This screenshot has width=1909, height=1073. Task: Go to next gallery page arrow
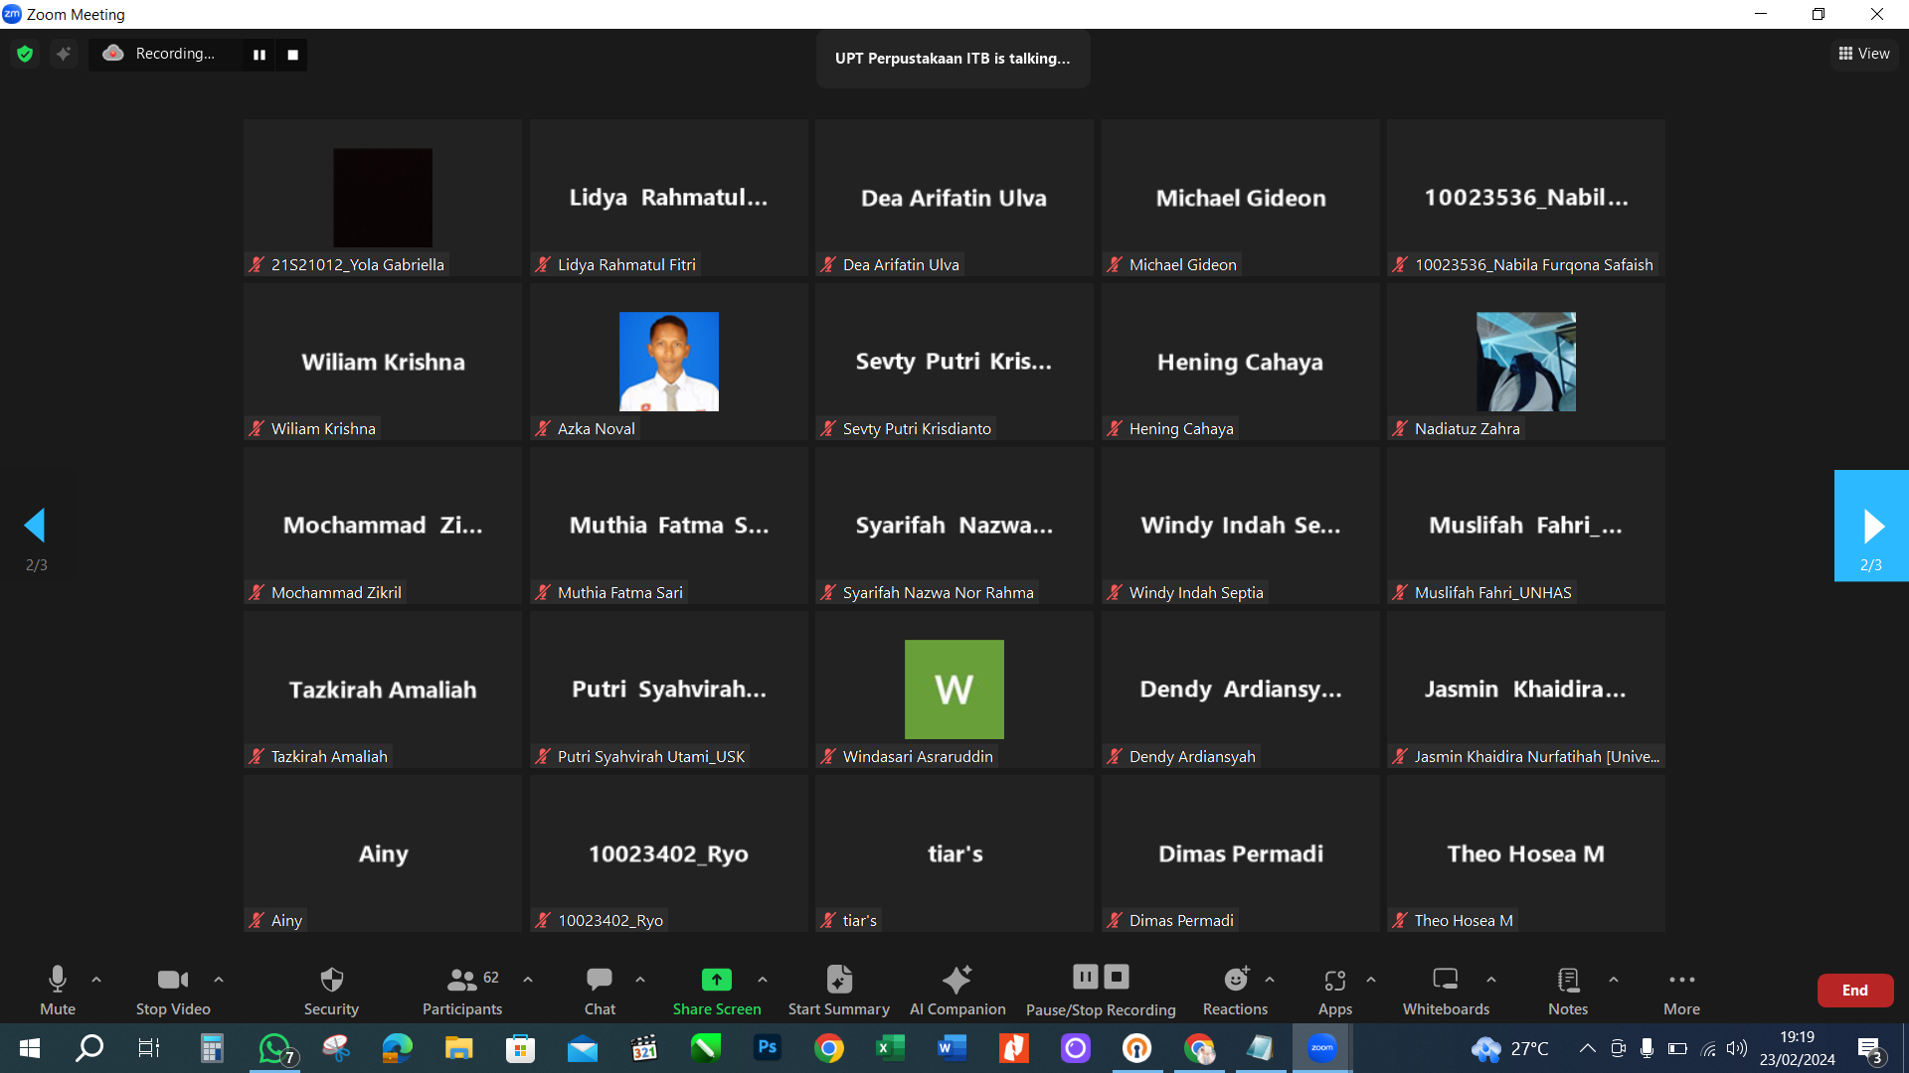[1871, 527]
